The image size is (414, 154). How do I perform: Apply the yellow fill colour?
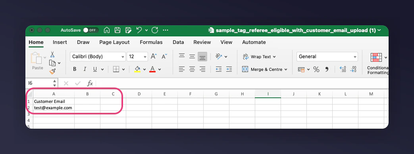tap(137, 69)
